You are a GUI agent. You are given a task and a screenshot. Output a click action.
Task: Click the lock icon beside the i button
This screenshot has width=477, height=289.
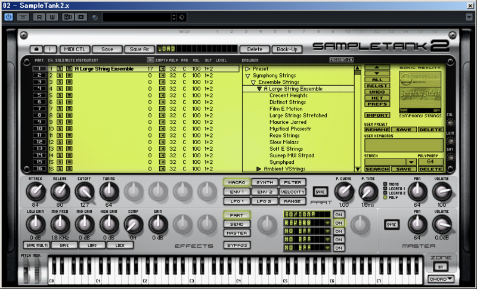36,49
